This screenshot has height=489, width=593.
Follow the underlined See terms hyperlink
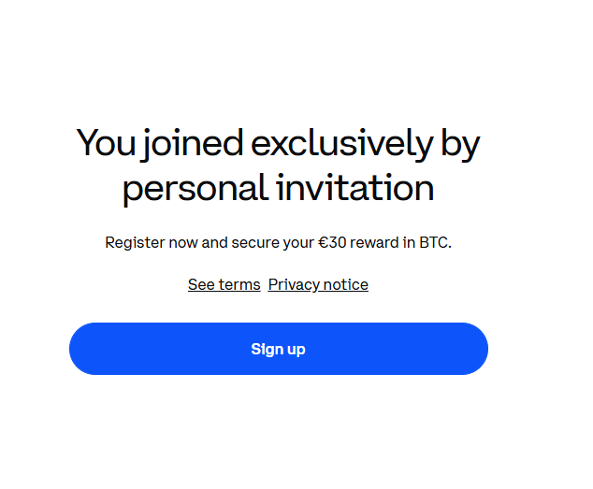pyautogui.click(x=224, y=284)
